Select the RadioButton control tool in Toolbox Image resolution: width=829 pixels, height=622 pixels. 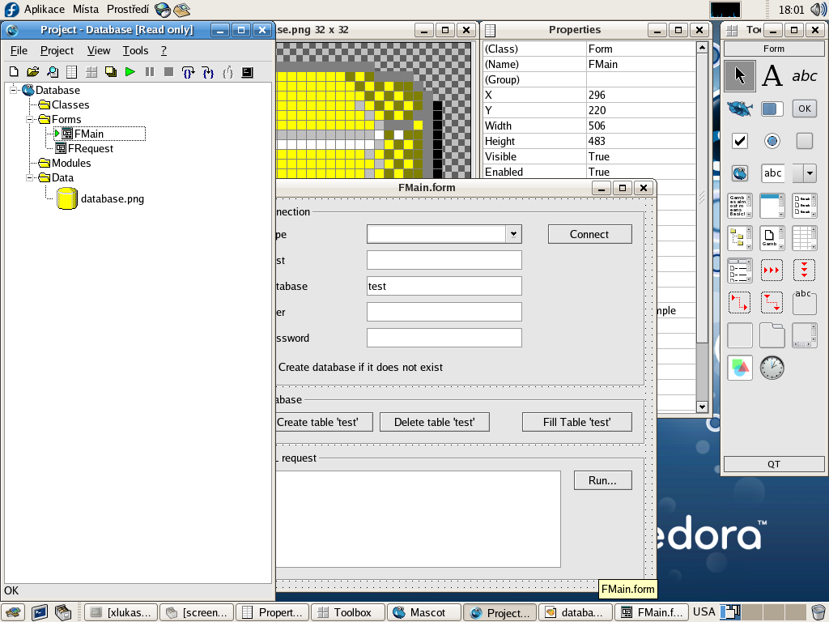click(x=772, y=141)
